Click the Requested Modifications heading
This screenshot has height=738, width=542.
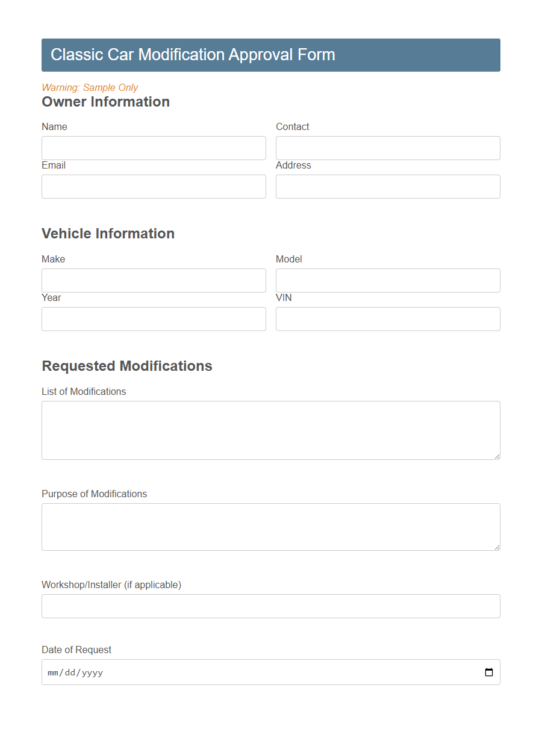point(126,365)
